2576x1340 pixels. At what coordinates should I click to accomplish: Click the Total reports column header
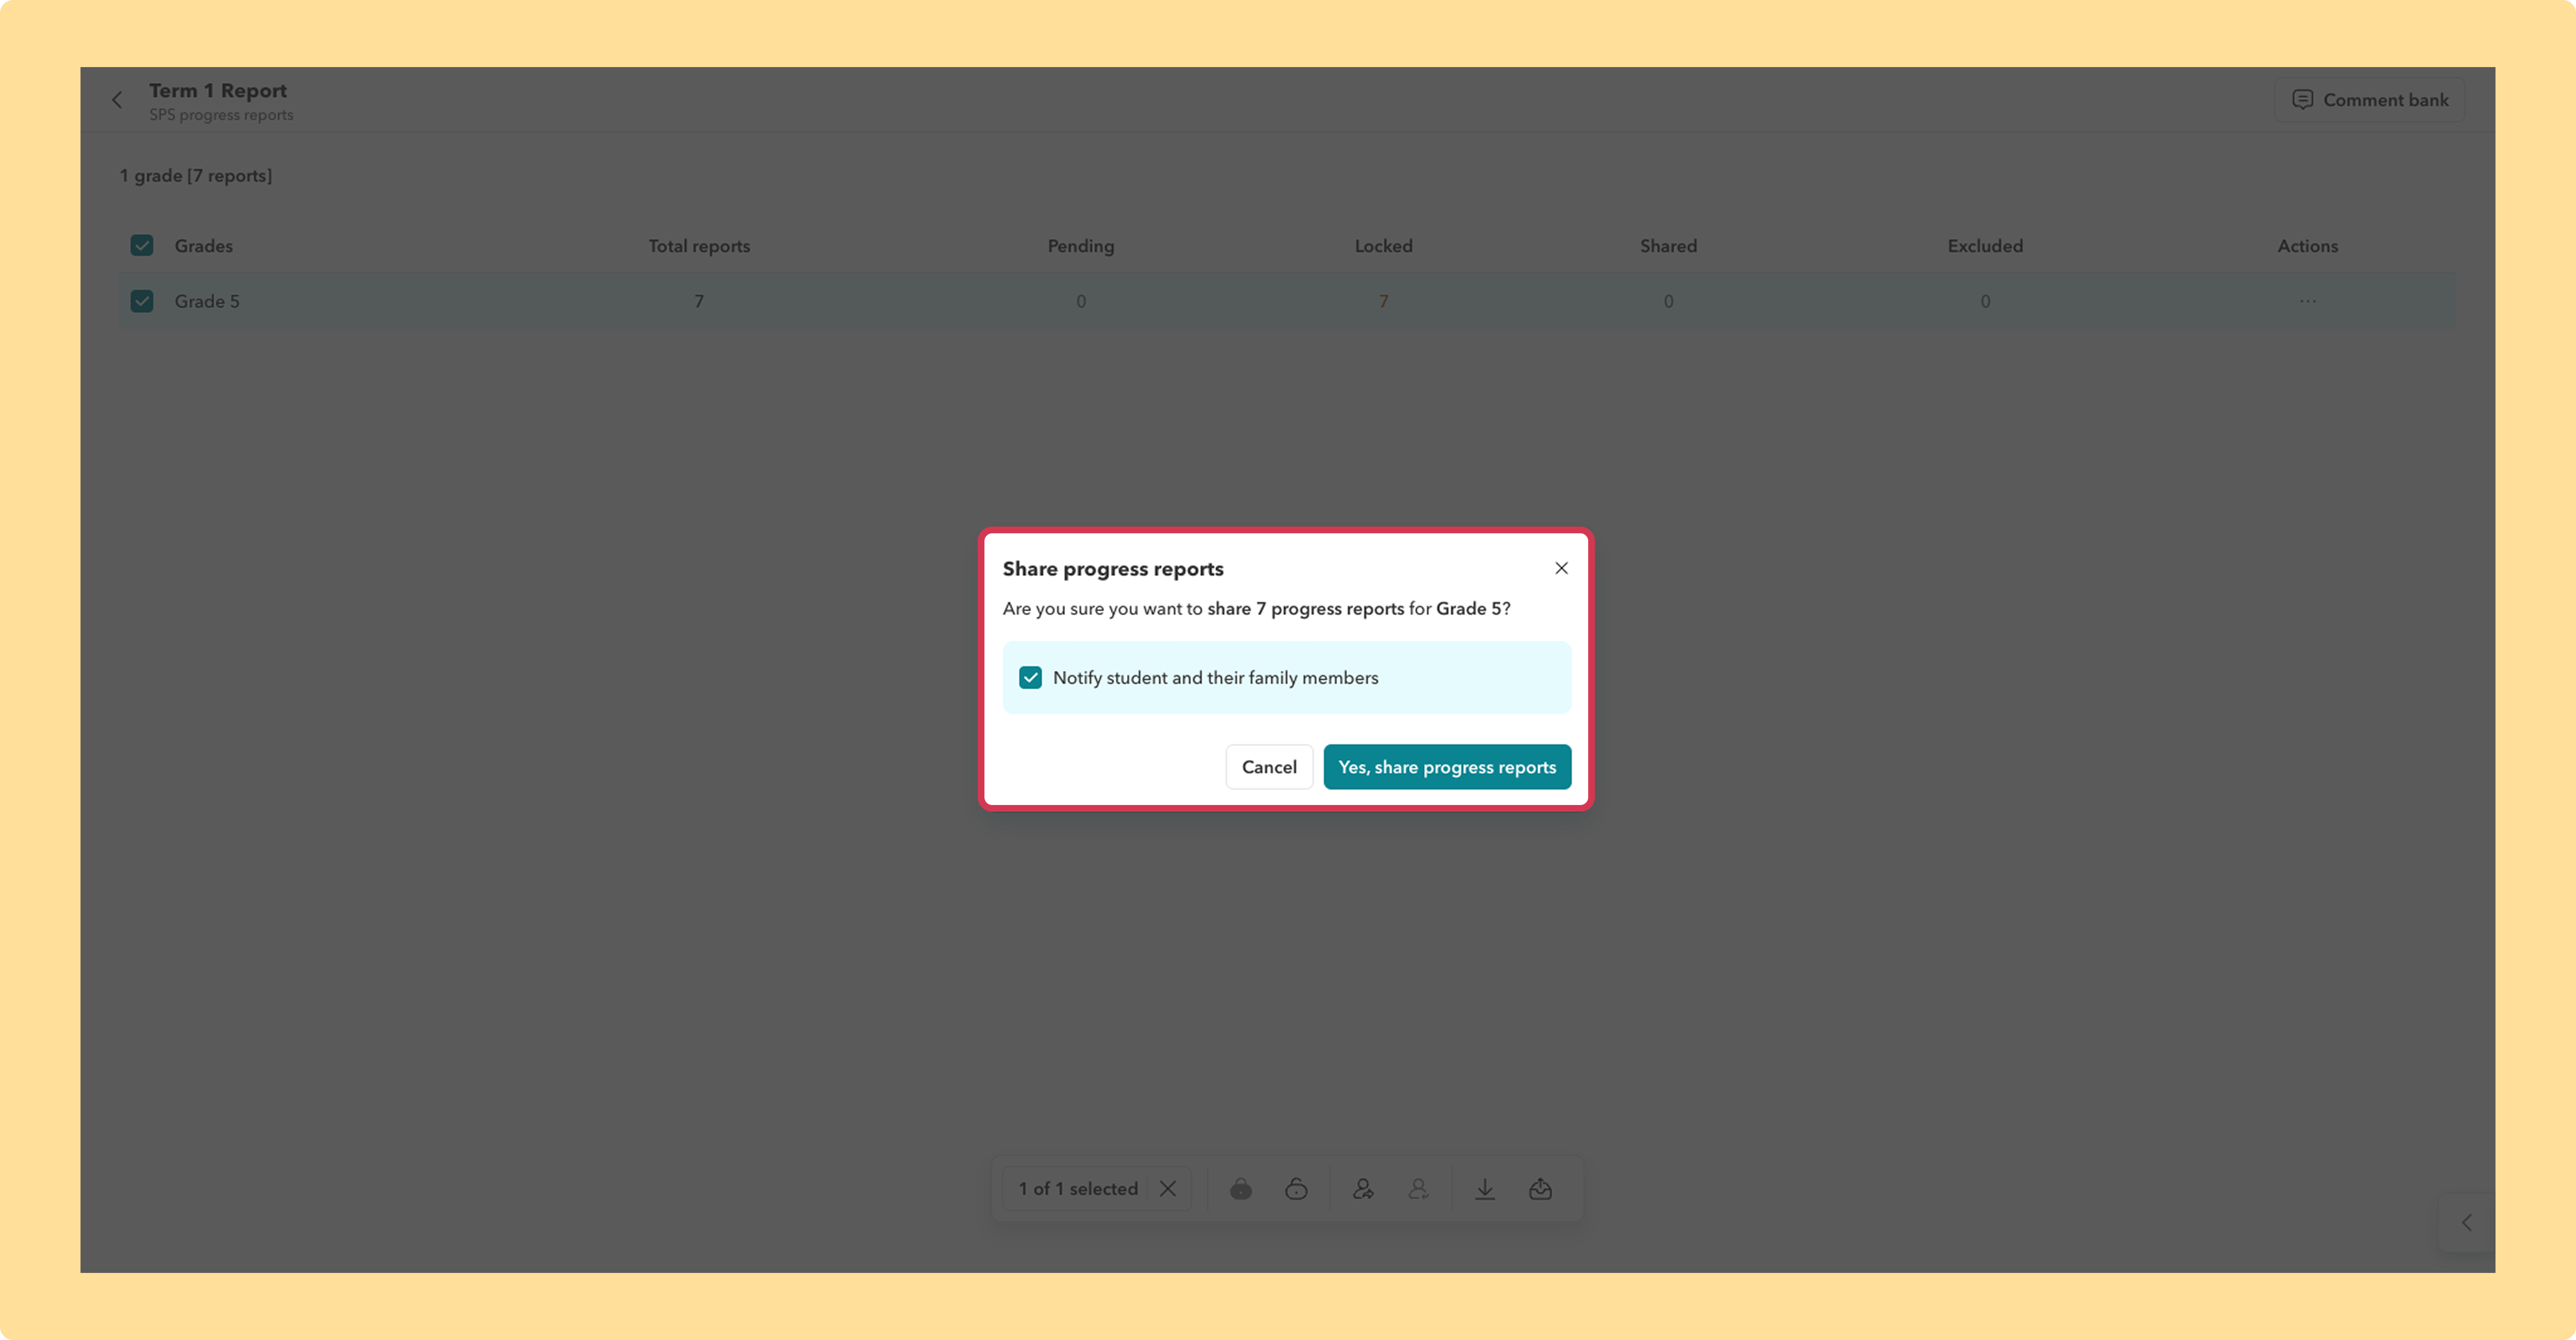click(x=699, y=246)
